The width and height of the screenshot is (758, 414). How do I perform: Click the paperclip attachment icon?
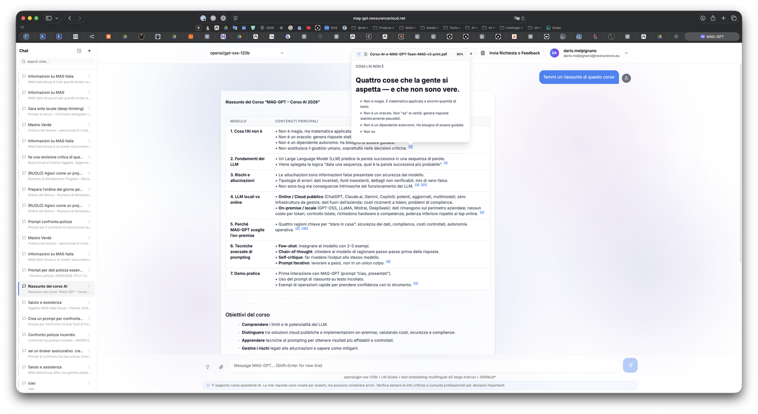coord(221,367)
